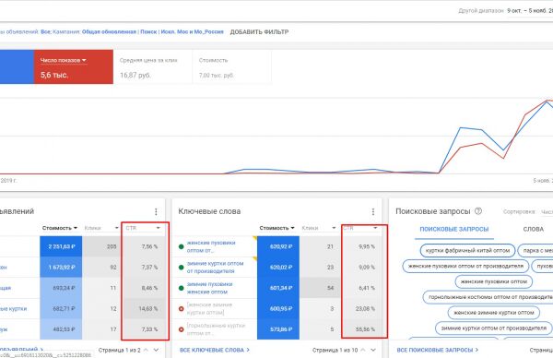This screenshot has width=553, height=358.
Task: Click chip горнолыжные костюмы оптом от производителя
Action: (x=488, y=297)
